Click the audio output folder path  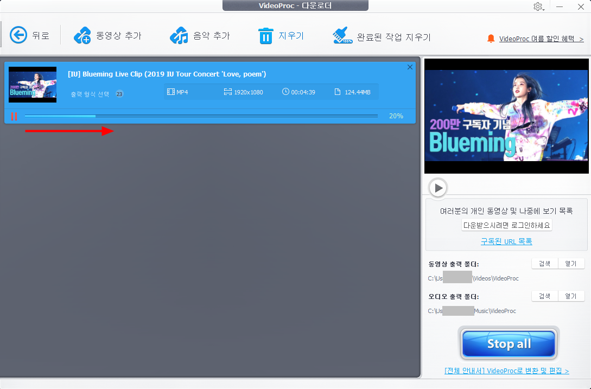pyautogui.click(x=472, y=310)
